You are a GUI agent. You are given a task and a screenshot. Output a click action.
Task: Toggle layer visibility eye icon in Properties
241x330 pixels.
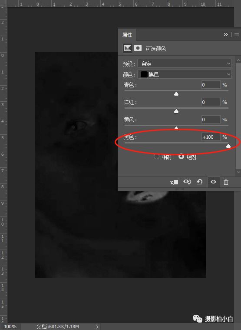(x=213, y=182)
